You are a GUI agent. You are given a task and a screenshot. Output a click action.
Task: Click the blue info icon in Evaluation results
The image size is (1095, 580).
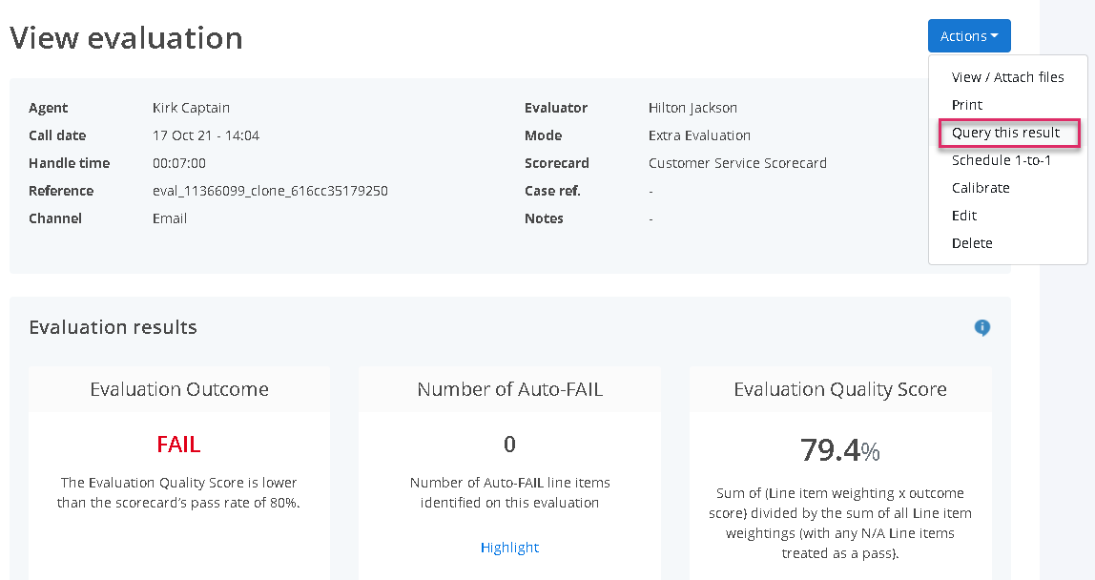(x=981, y=328)
